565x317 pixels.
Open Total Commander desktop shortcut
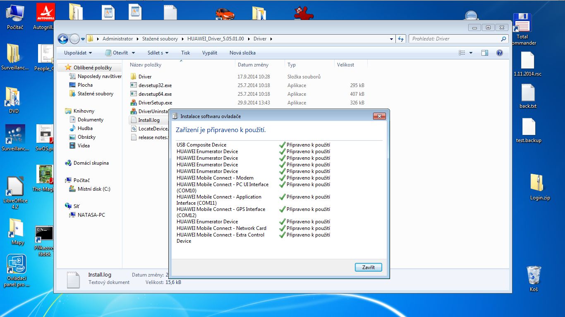522,29
